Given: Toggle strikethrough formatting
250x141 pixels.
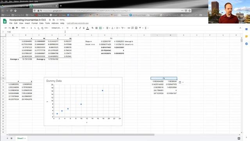Looking at the screenshot, I should point(84,28).
